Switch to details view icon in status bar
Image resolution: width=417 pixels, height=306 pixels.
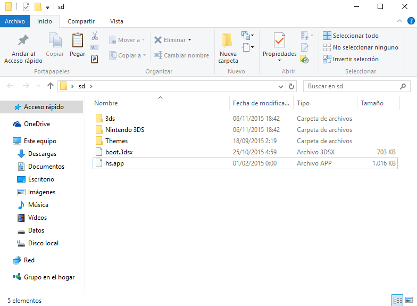398,300
